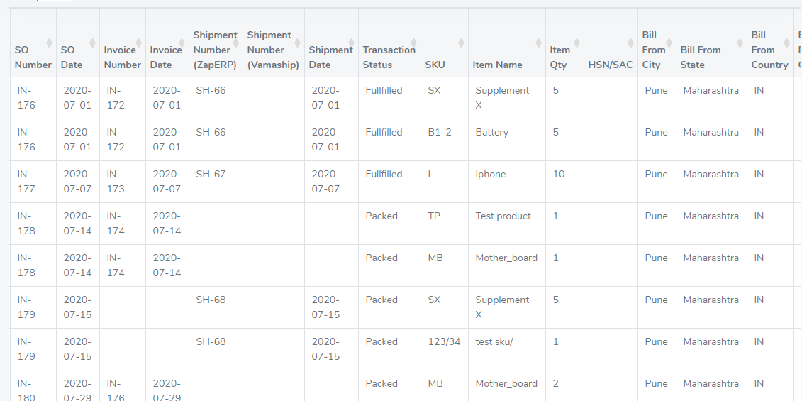Click Shipment Date sort arrows
The image size is (802, 401).
(352, 43)
